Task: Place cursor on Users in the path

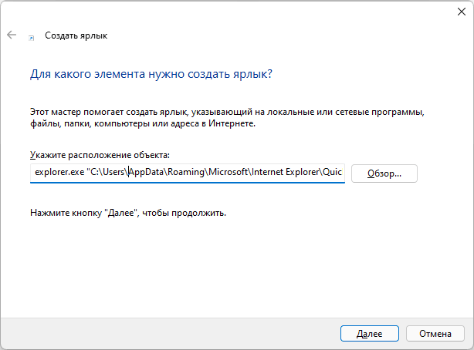Action: click(x=114, y=172)
